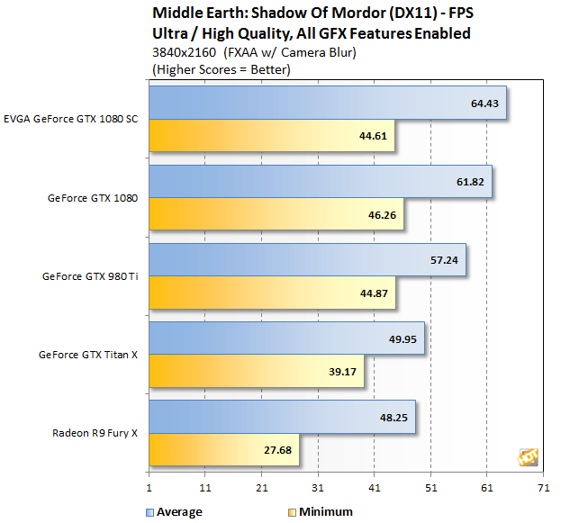Click axis tick label 51
Image resolution: width=561 pixels, height=523 pixels.
[430, 488]
